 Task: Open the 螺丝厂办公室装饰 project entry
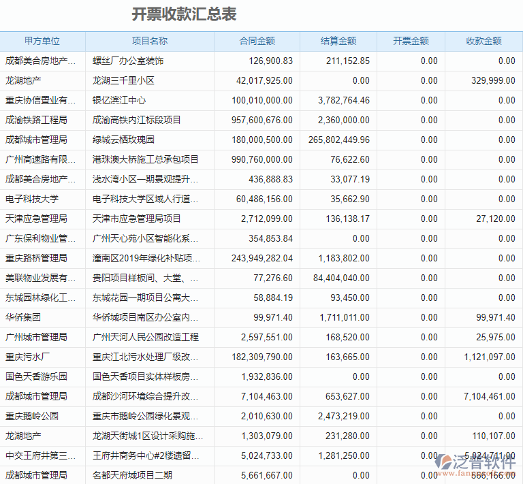(x=128, y=61)
